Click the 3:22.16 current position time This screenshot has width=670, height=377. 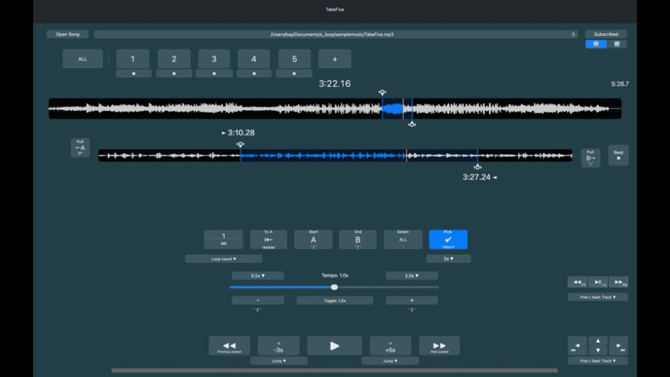click(334, 84)
